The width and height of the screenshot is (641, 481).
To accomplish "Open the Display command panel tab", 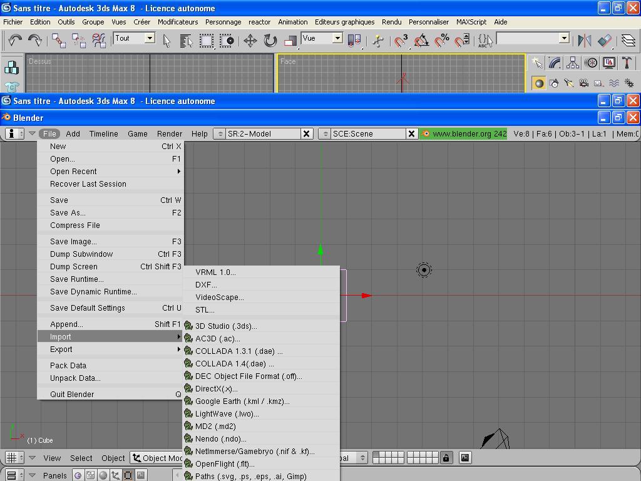I will [x=609, y=63].
